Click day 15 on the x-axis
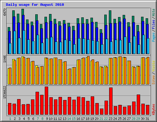 pyautogui.click(x=74, y=119)
